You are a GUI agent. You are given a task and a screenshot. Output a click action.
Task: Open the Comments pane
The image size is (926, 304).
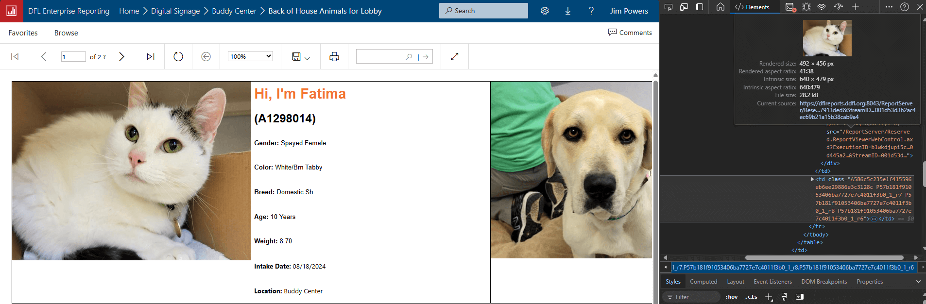coord(630,33)
